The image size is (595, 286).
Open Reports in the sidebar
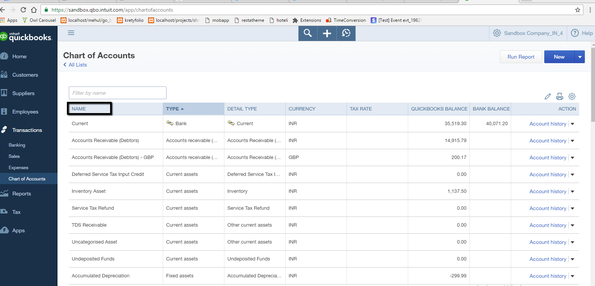pos(21,194)
